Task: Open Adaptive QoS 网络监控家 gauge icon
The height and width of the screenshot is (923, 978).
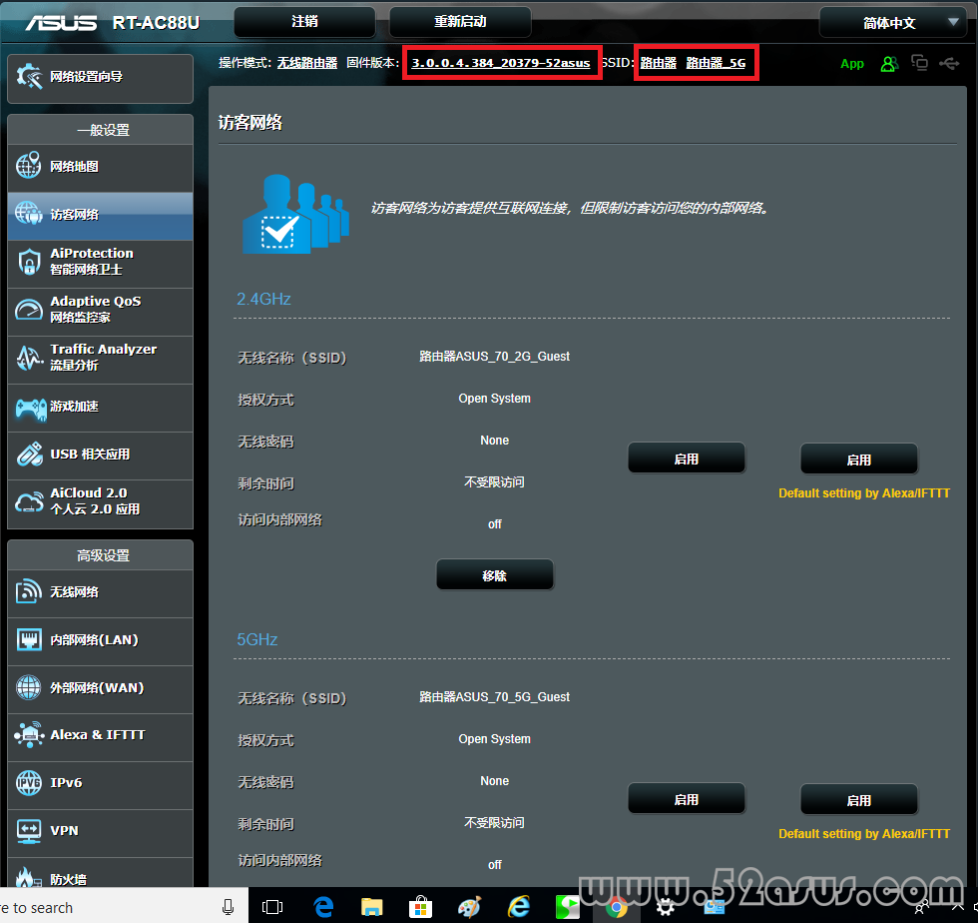Action: pos(29,310)
